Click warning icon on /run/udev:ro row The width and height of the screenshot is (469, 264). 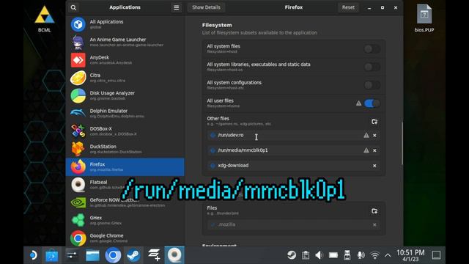tap(366, 135)
